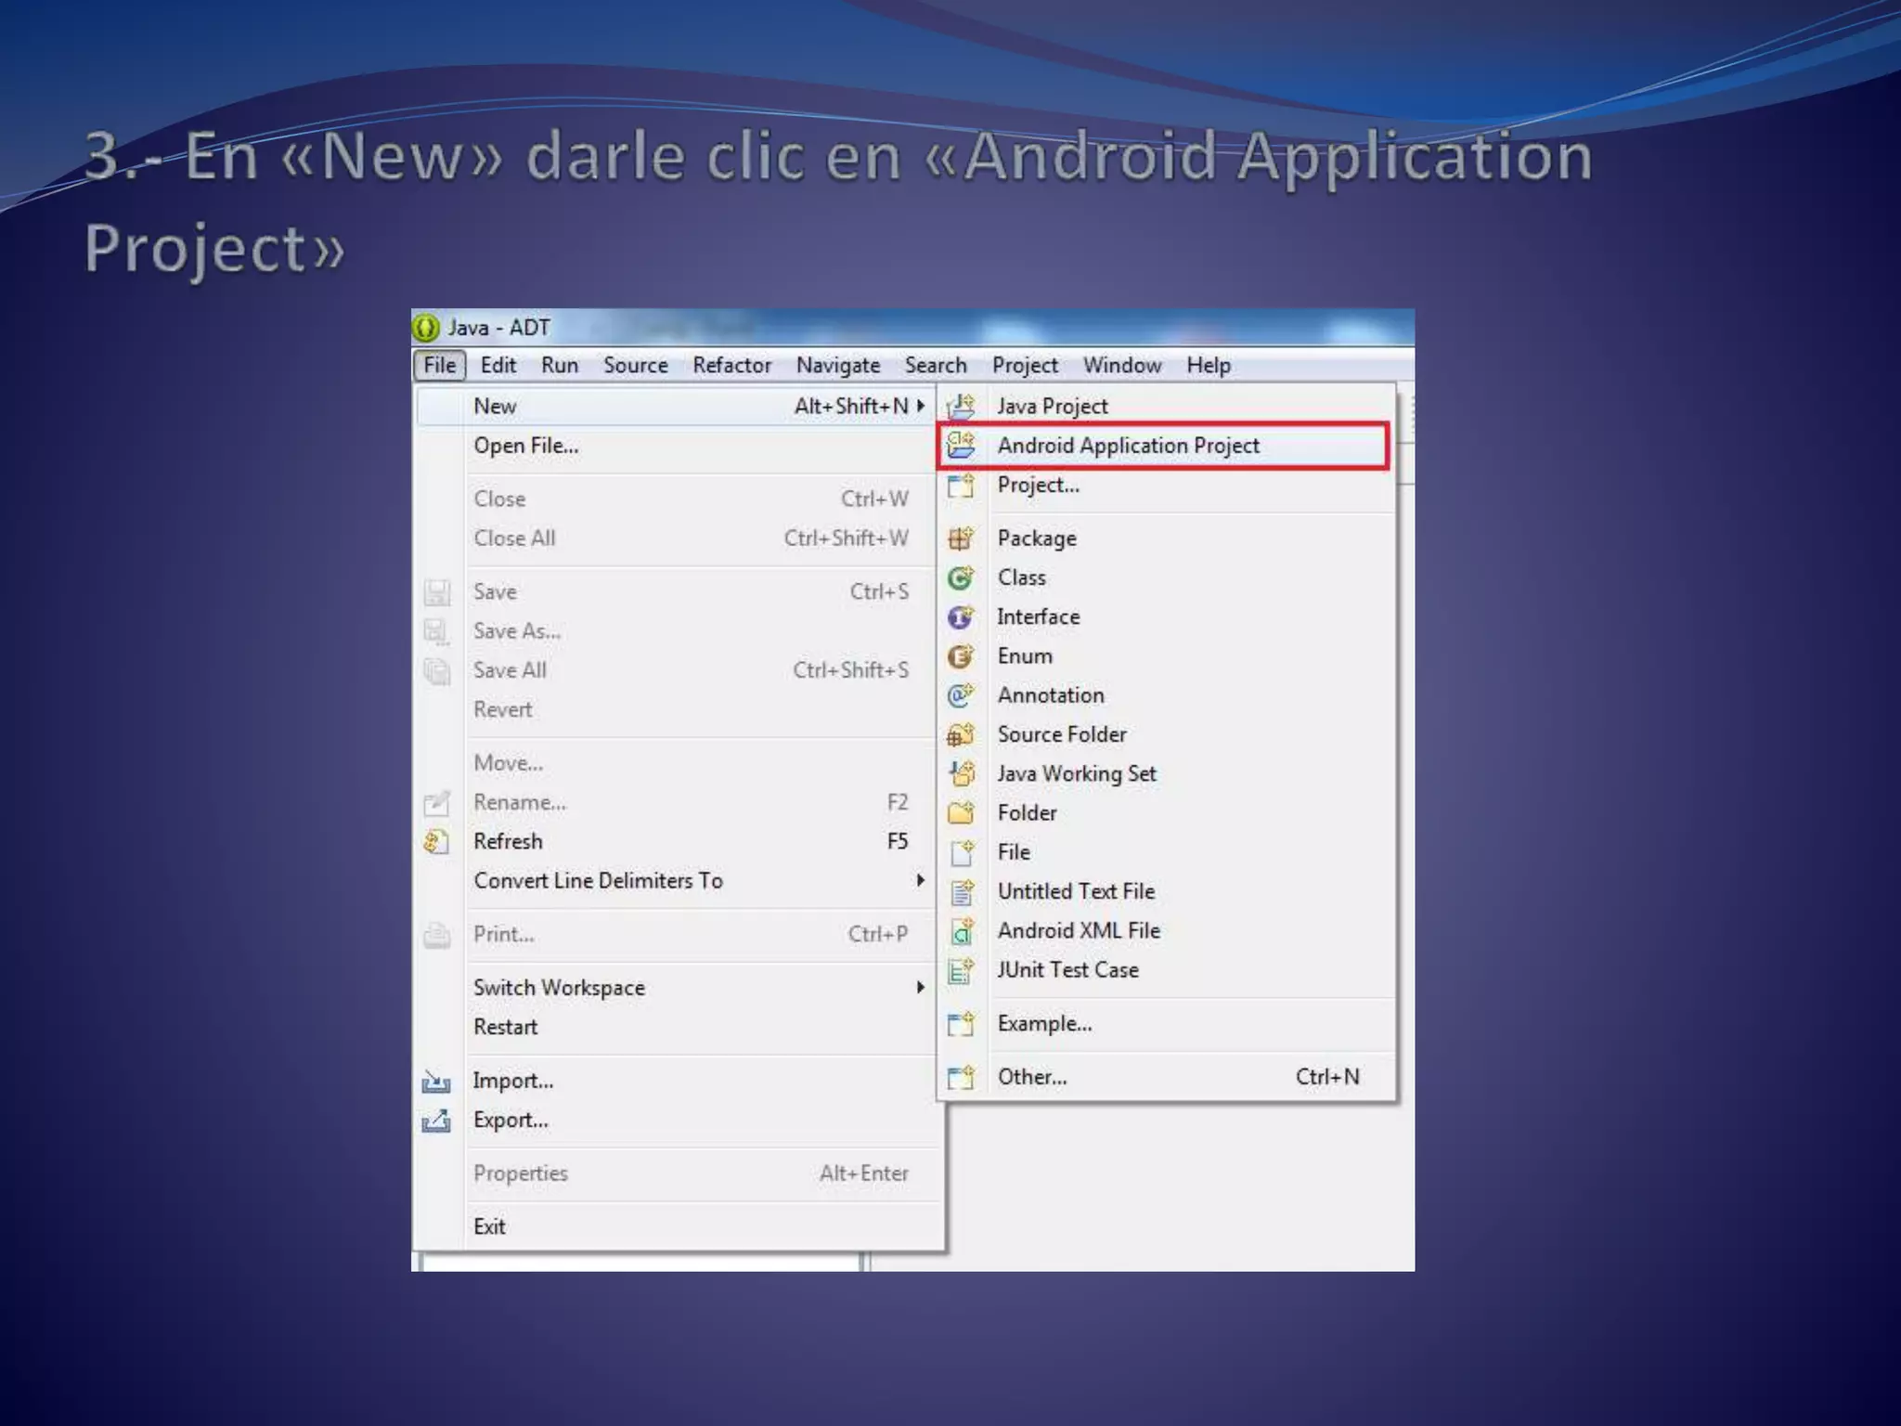This screenshot has height=1426, width=1901.
Task: Click Exit in the File menu
Action: (x=489, y=1226)
